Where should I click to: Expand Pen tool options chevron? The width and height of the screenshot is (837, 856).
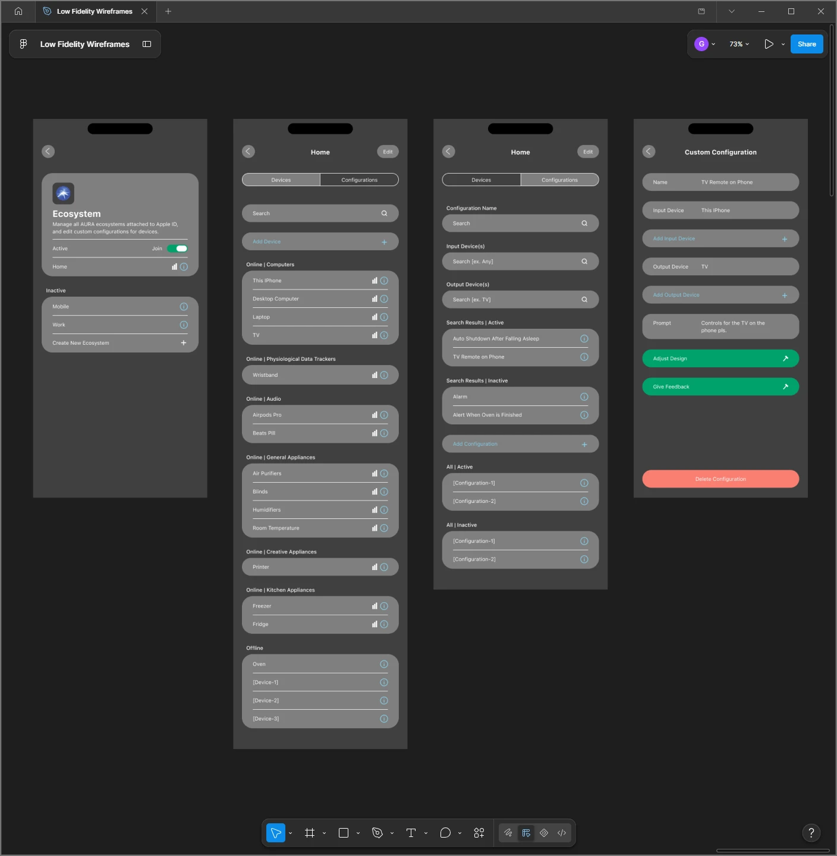(x=392, y=833)
